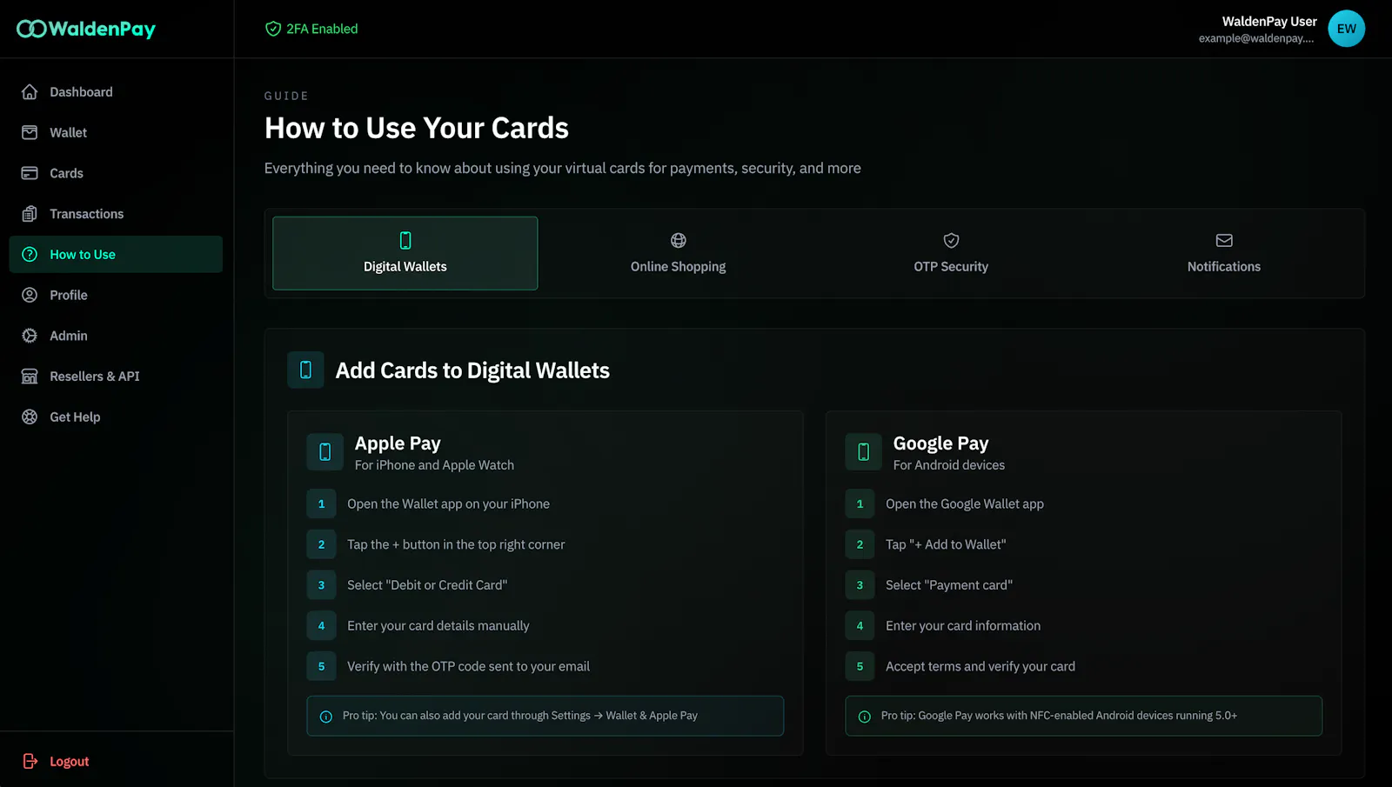Click the Logout arrow icon

point(30,761)
